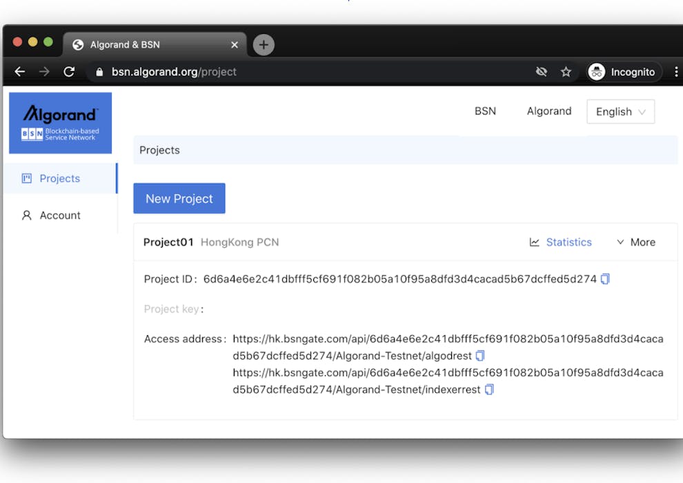The width and height of the screenshot is (683, 483).
Task: Click the Projects sidebar board icon
Action: coord(27,178)
